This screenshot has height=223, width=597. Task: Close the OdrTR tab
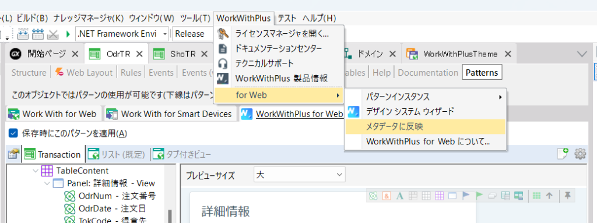(x=140, y=54)
